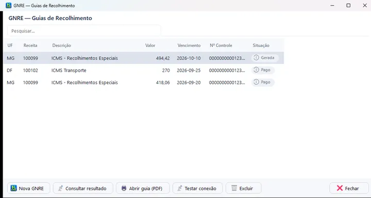Click the info icon beside Gerada status
Viewport: 371px width, 198px height.
[256, 58]
